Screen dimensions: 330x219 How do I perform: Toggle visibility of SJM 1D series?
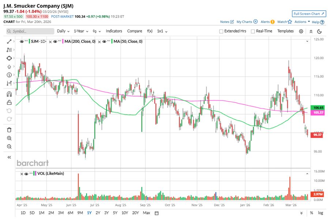tap(22, 42)
